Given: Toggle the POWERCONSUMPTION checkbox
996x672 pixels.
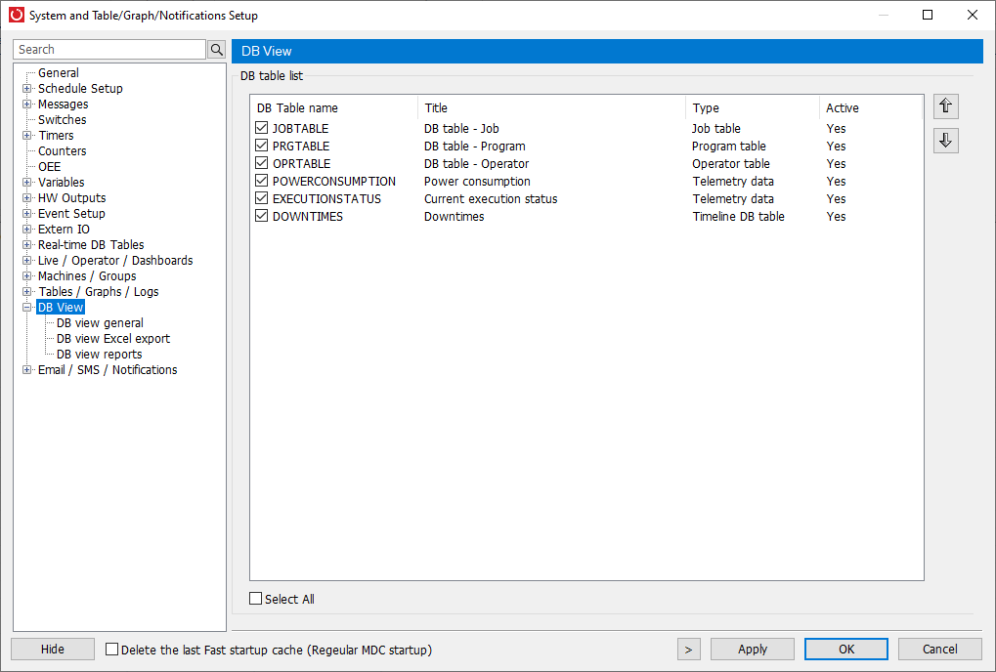Looking at the screenshot, I should pos(261,181).
